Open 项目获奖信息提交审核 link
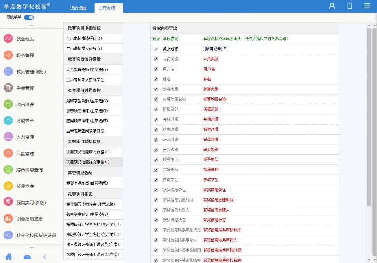This screenshot has width=377, height=263. [x=93, y=162]
